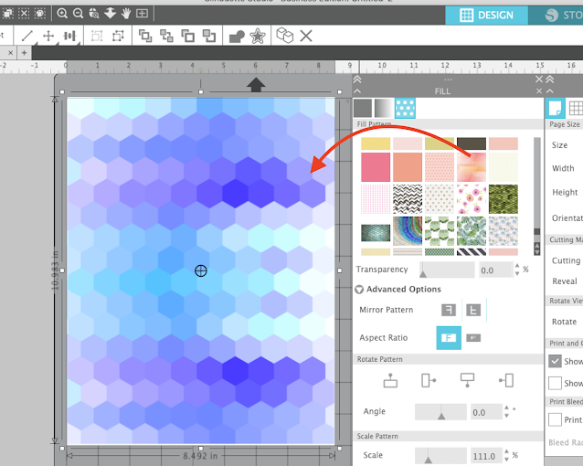The width and height of the screenshot is (583, 466).
Task: Select the Pan hand tool
Action: [x=126, y=14]
